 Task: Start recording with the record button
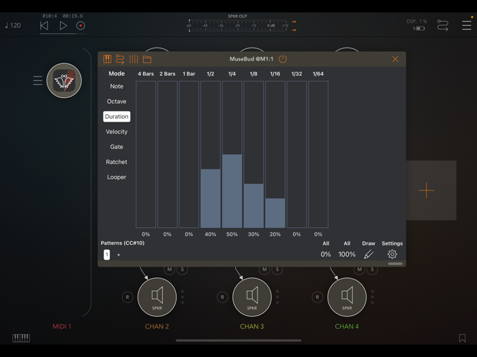pos(80,26)
